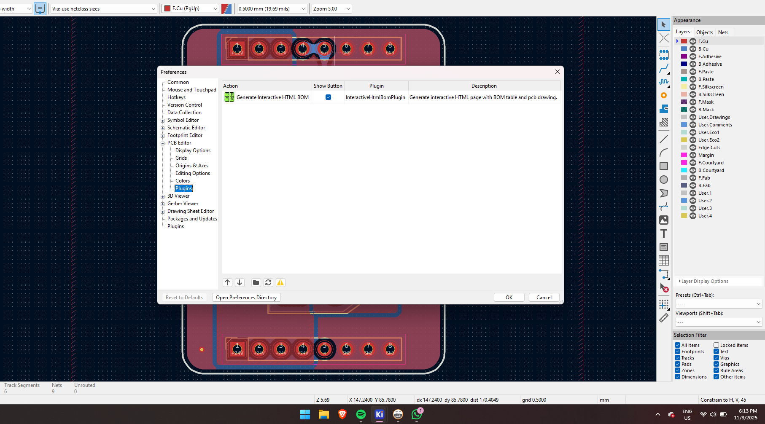
Task: Open the plugin folder icon button
Action: 256,282
